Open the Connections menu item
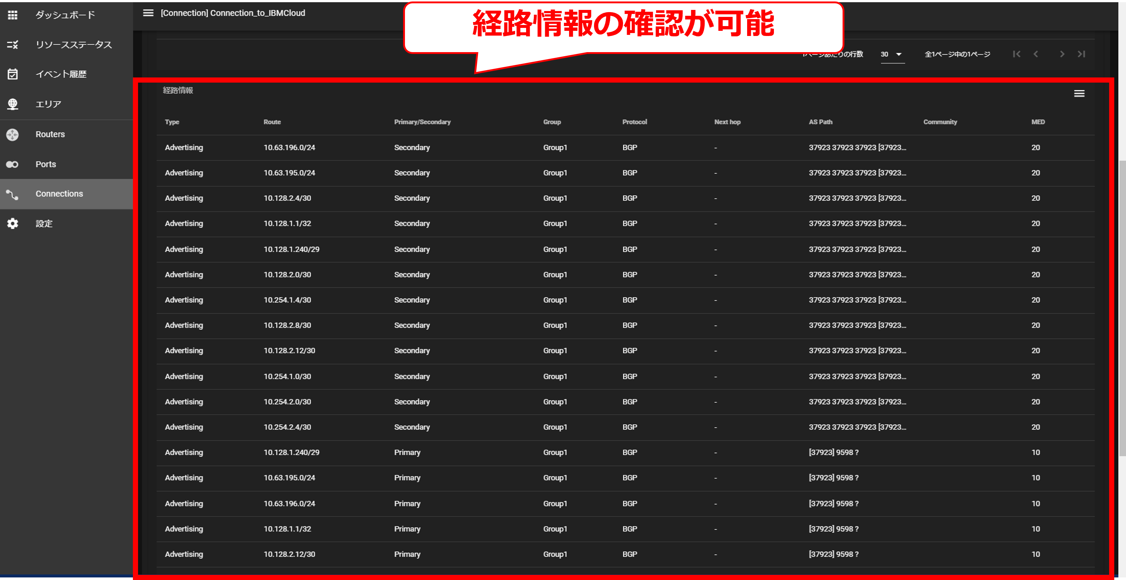The image size is (1126, 580). pos(59,194)
